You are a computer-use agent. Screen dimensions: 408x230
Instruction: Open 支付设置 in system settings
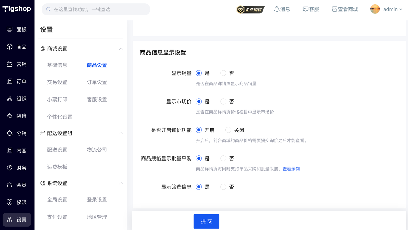[57, 217]
